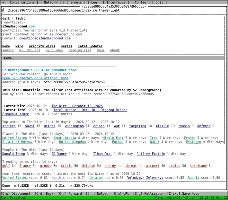
Task: Click the top word 'russia'
Action: [184, 126]
